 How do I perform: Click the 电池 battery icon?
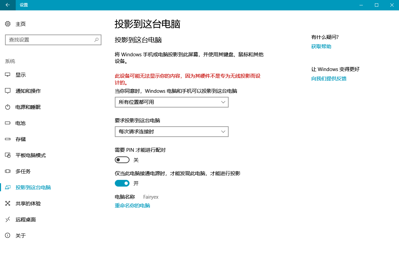point(8,123)
